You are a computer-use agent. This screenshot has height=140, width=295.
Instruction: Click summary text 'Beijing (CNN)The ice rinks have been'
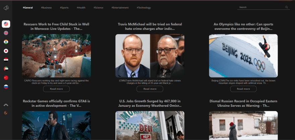pyautogui.click(x=243, y=82)
